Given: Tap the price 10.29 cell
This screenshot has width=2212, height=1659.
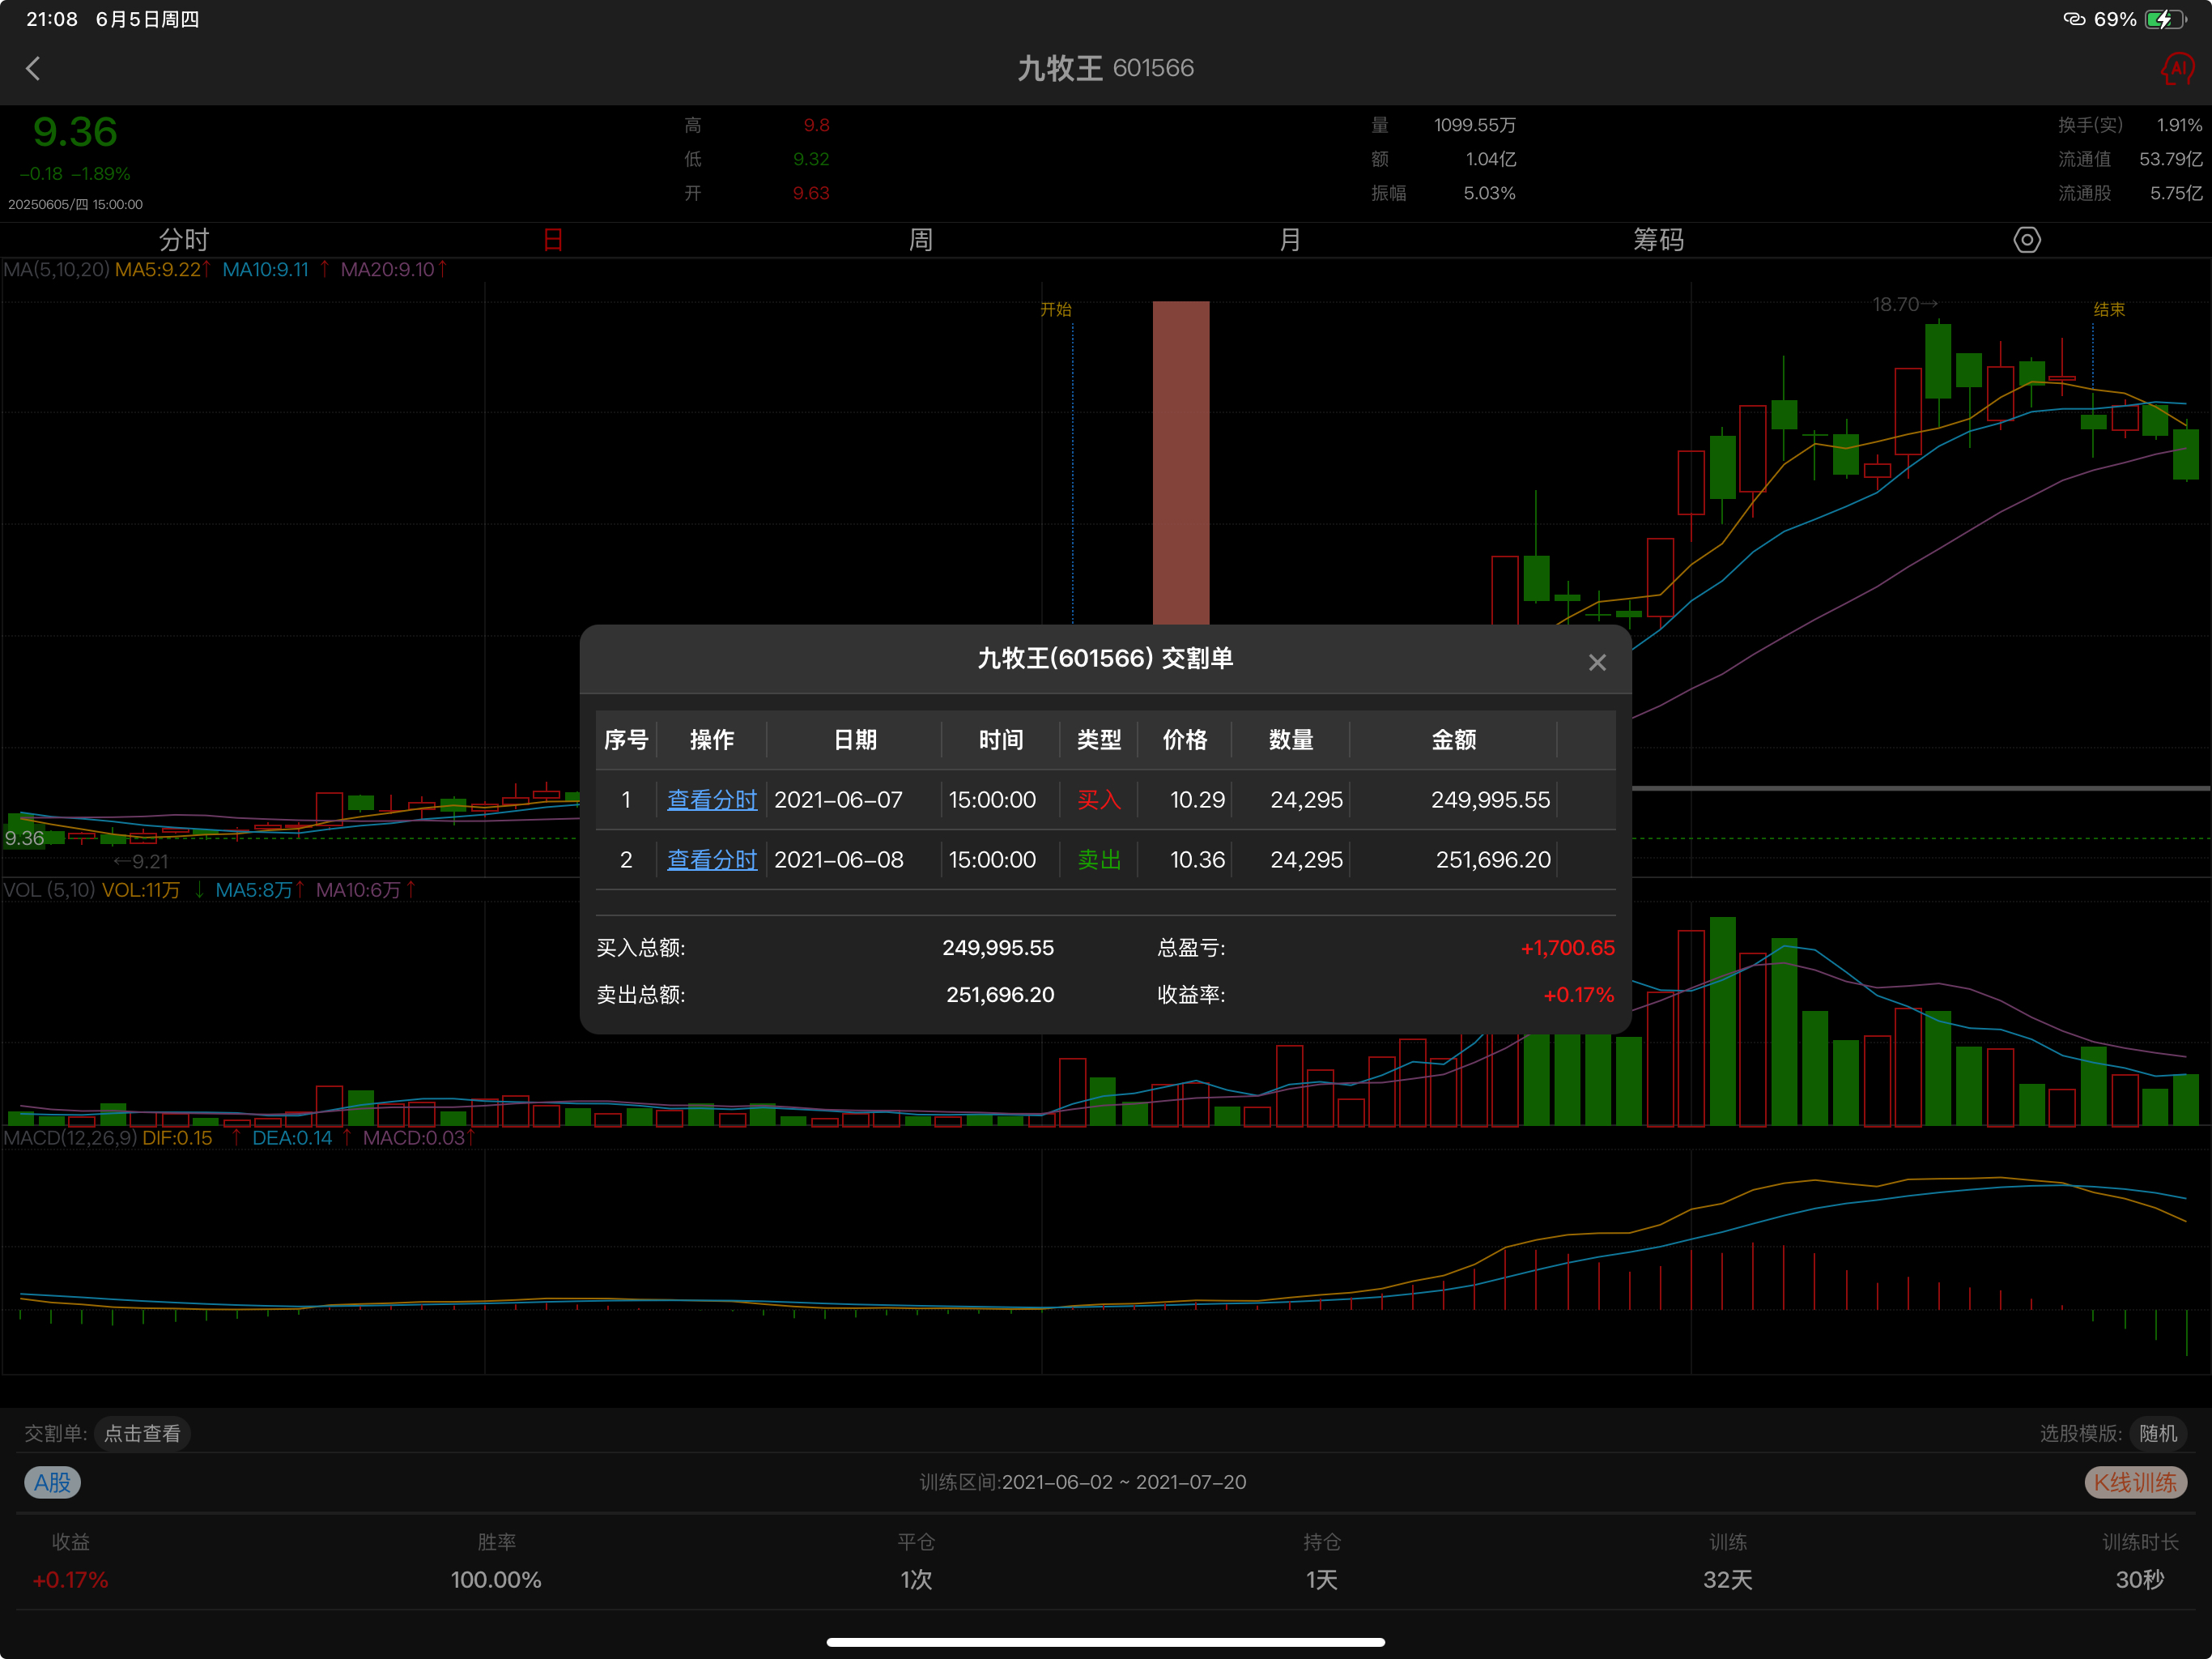Looking at the screenshot, I should (1197, 800).
